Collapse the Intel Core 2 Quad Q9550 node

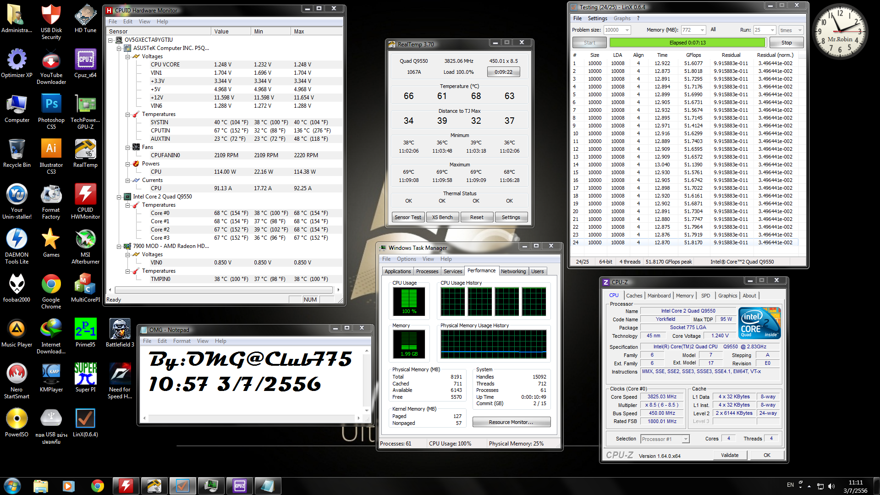(x=119, y=197)
